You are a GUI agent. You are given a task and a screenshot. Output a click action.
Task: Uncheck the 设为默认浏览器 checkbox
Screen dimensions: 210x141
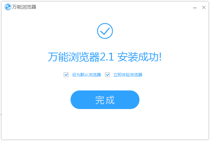[66, 75]
